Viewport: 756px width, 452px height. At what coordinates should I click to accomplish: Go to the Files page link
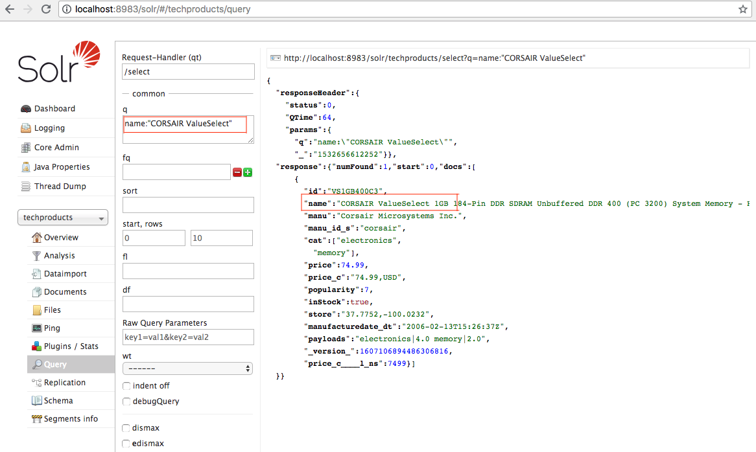pyautogui.click(x=52, y=310)
